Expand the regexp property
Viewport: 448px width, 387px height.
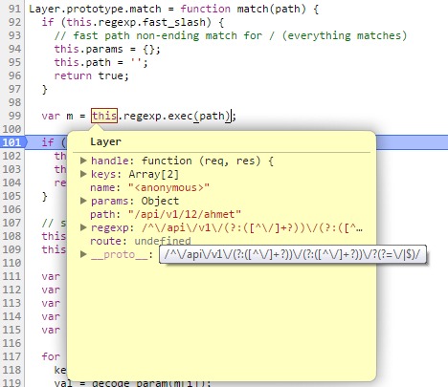click(x=83, y=227)
